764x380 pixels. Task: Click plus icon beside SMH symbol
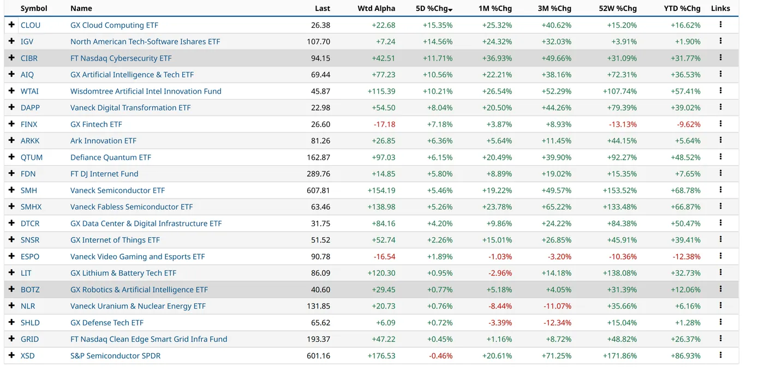[11, 190]
